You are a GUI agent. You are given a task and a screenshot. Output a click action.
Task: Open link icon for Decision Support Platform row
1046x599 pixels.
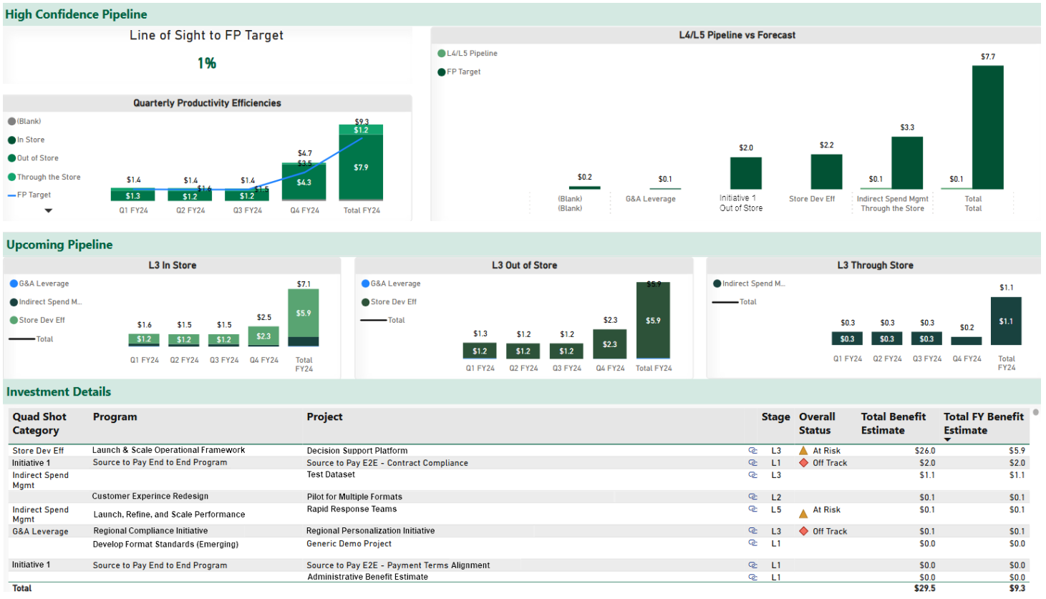752,451
